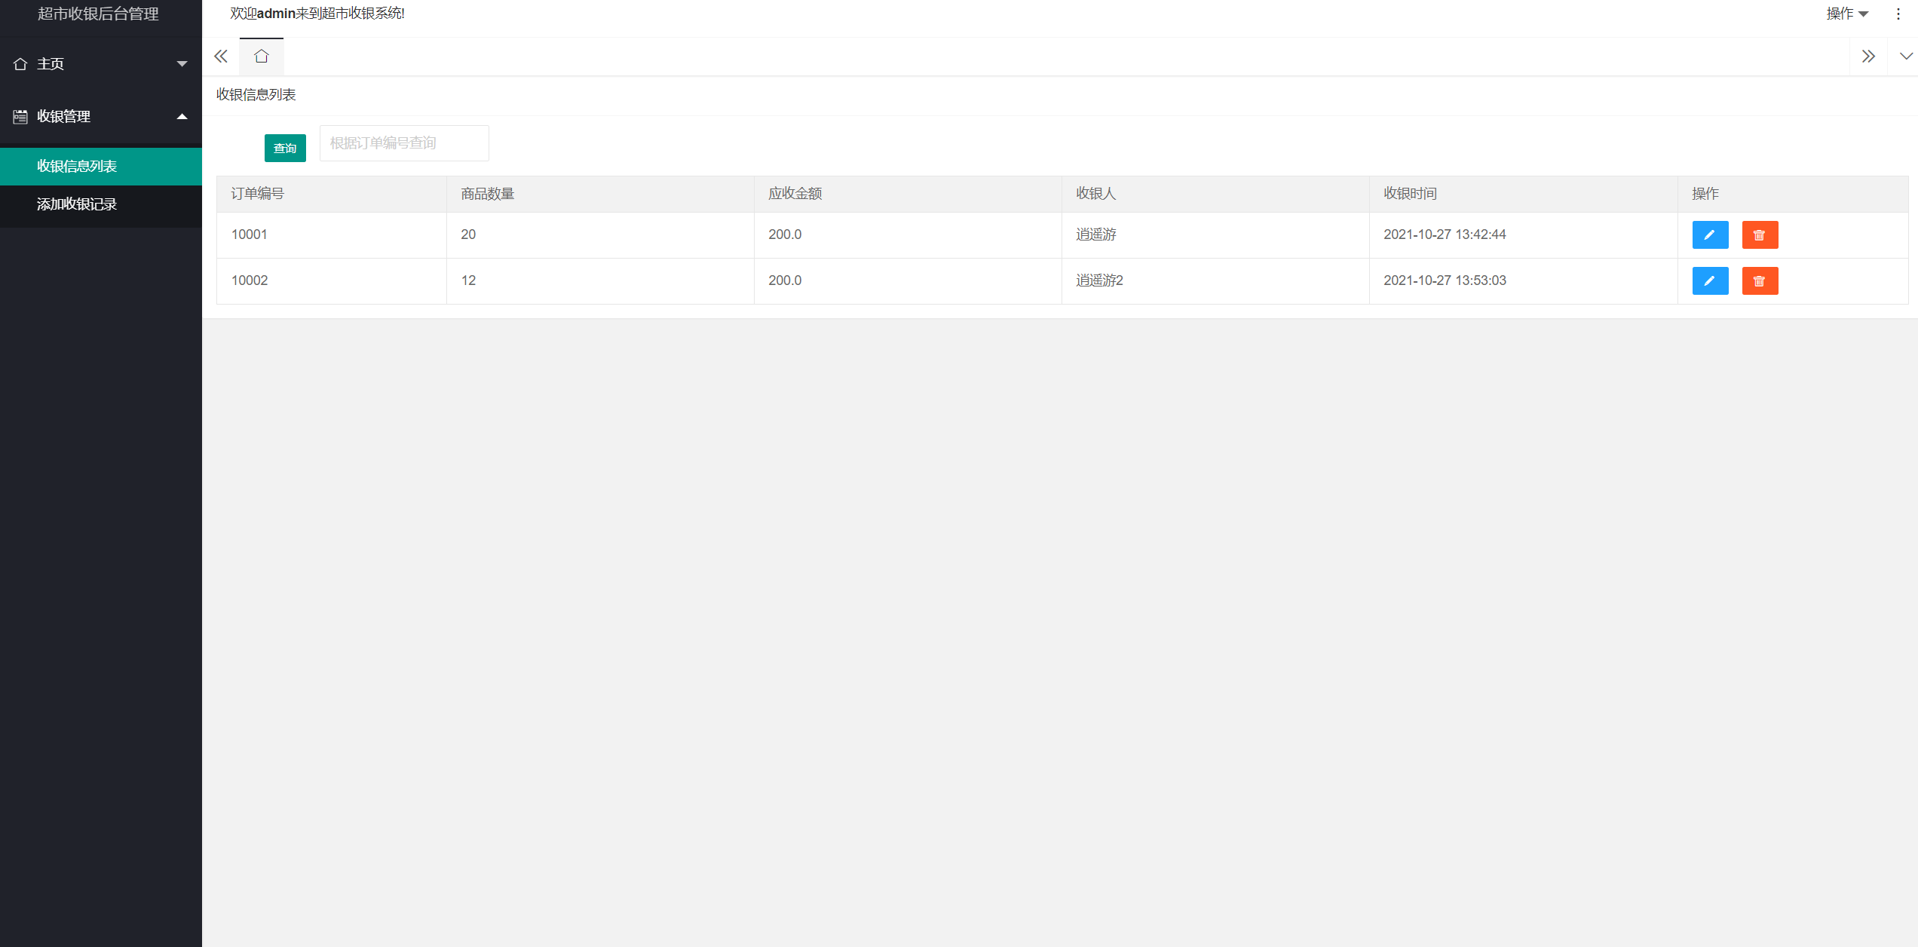Viewport: 1918px width, 947px height.
Task: Click edit pencil icon for order 10001
Action: [1709, 234]
